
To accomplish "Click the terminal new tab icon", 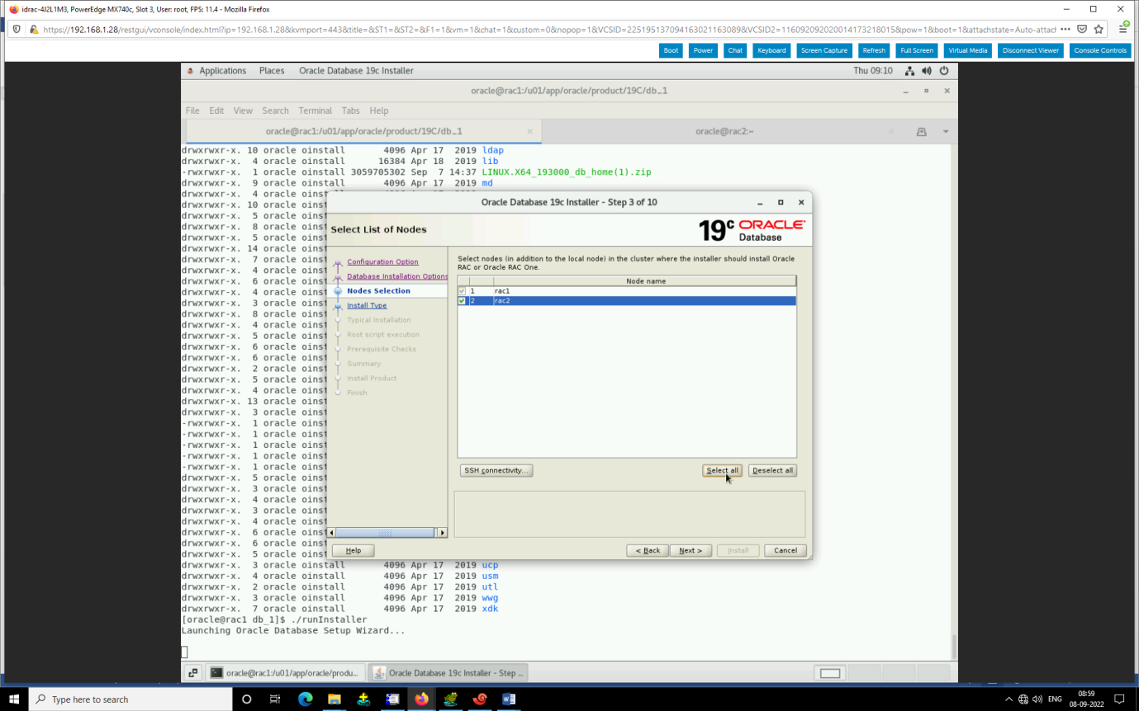I will [x=921, y=132].
